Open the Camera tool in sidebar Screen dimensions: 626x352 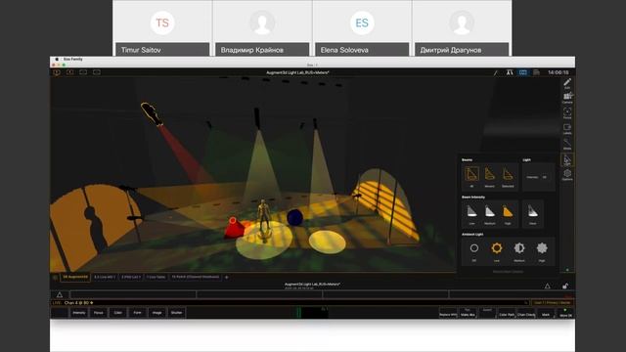[567, 98]
